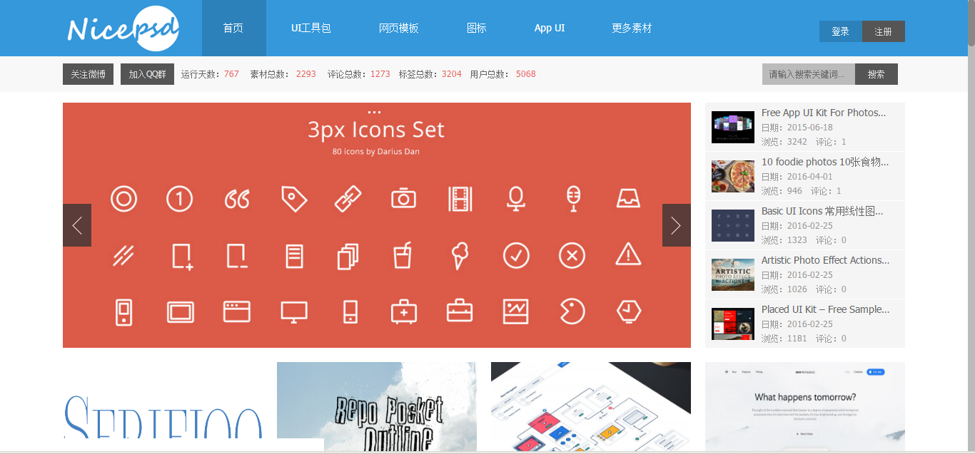Image resolution: width=975 pixels, height=454 pixels.
Task: Open the UI工具包 menu item
Action: tap(311, 29)
